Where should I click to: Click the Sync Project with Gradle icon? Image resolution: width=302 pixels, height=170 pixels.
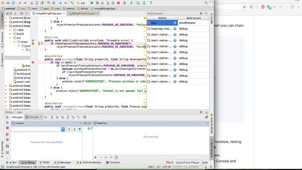click(131, 3)
